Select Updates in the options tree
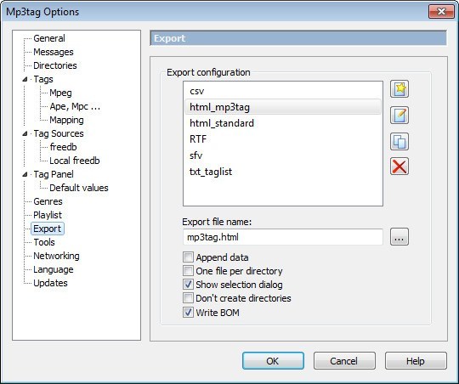The height and width of the screenshot is (384, 459). (x=50, y=283)
